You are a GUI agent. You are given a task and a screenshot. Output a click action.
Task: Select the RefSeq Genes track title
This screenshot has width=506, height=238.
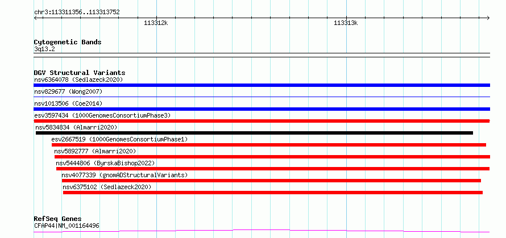click(58, 219)
